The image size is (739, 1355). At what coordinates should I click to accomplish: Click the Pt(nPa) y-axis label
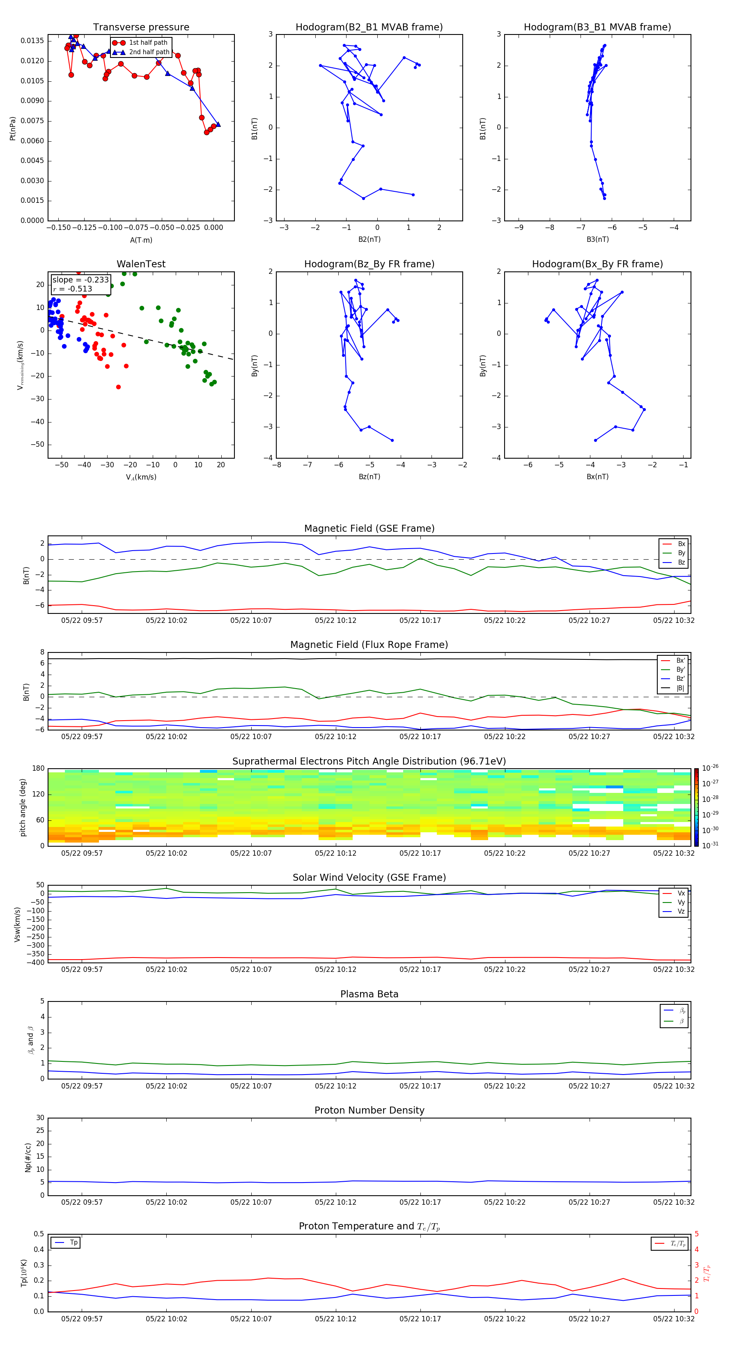[x=13, y=129]
